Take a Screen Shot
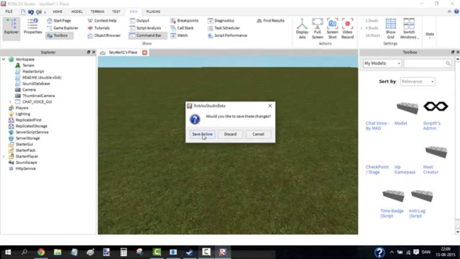 332,29
